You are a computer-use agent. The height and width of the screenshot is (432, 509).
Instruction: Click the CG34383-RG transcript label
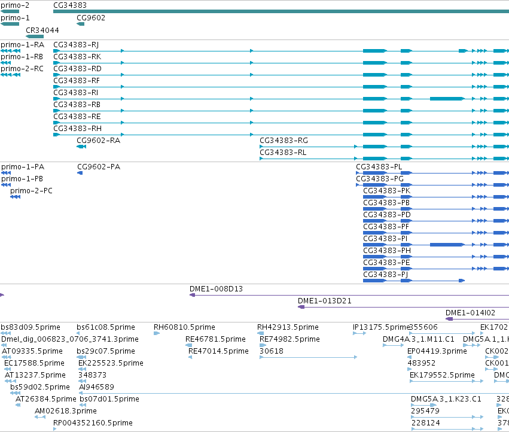[x=284, y=141]
